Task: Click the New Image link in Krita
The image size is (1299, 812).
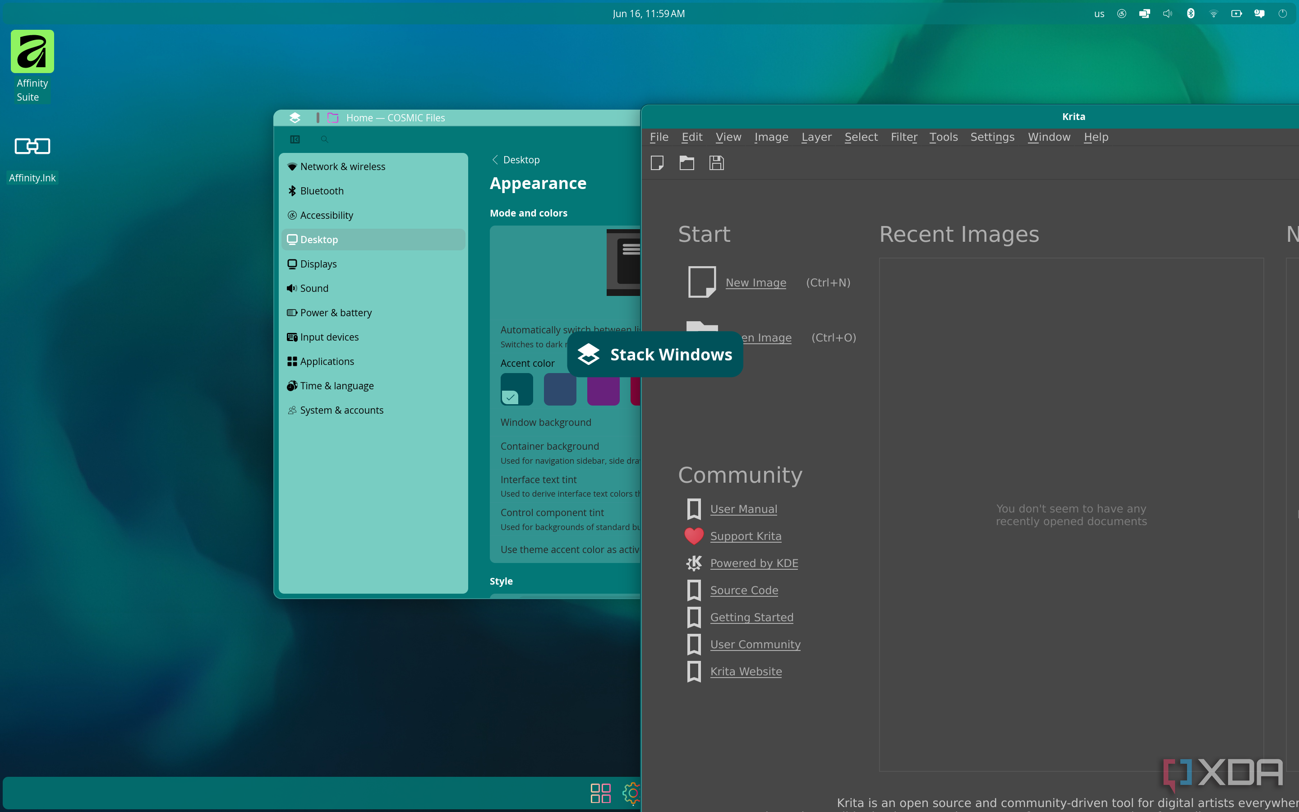Action: click(x=756, y=282)
